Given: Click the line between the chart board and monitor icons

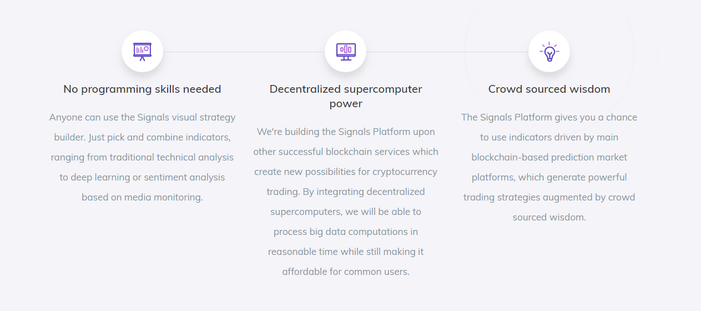Looking at the screenshot, I should click(244, 52).
